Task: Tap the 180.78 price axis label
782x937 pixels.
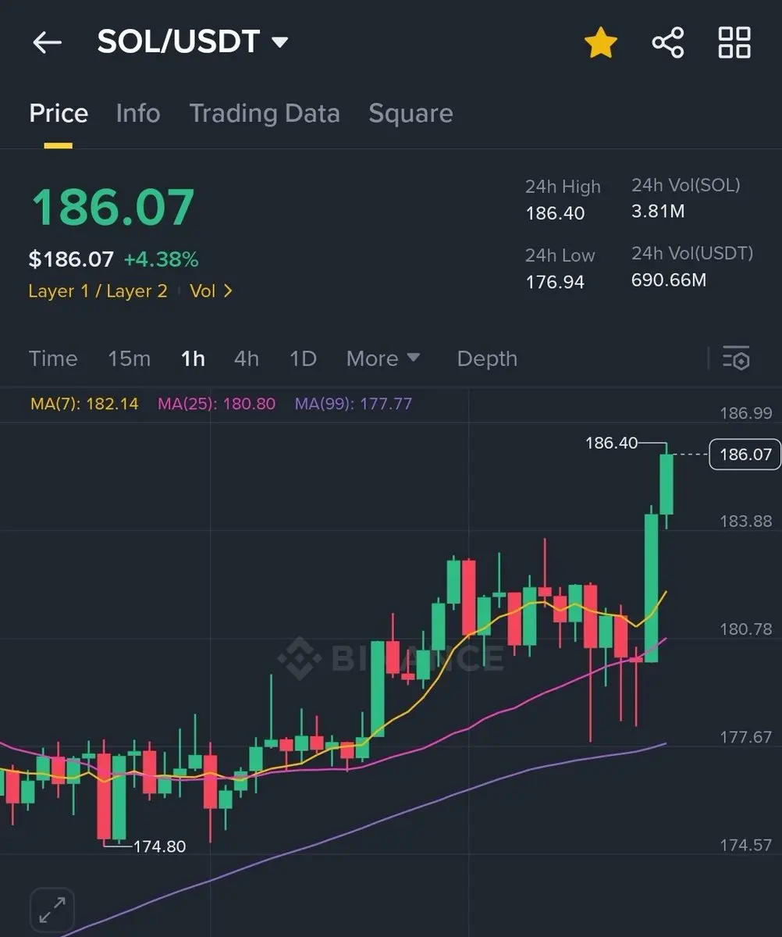Action: pos(745,629)
